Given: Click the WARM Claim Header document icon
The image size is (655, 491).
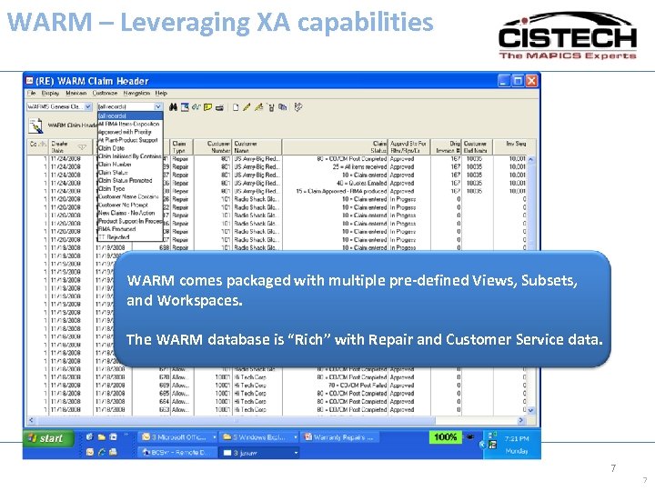Looking at the screenshot, I should click(x=35, y=125).
